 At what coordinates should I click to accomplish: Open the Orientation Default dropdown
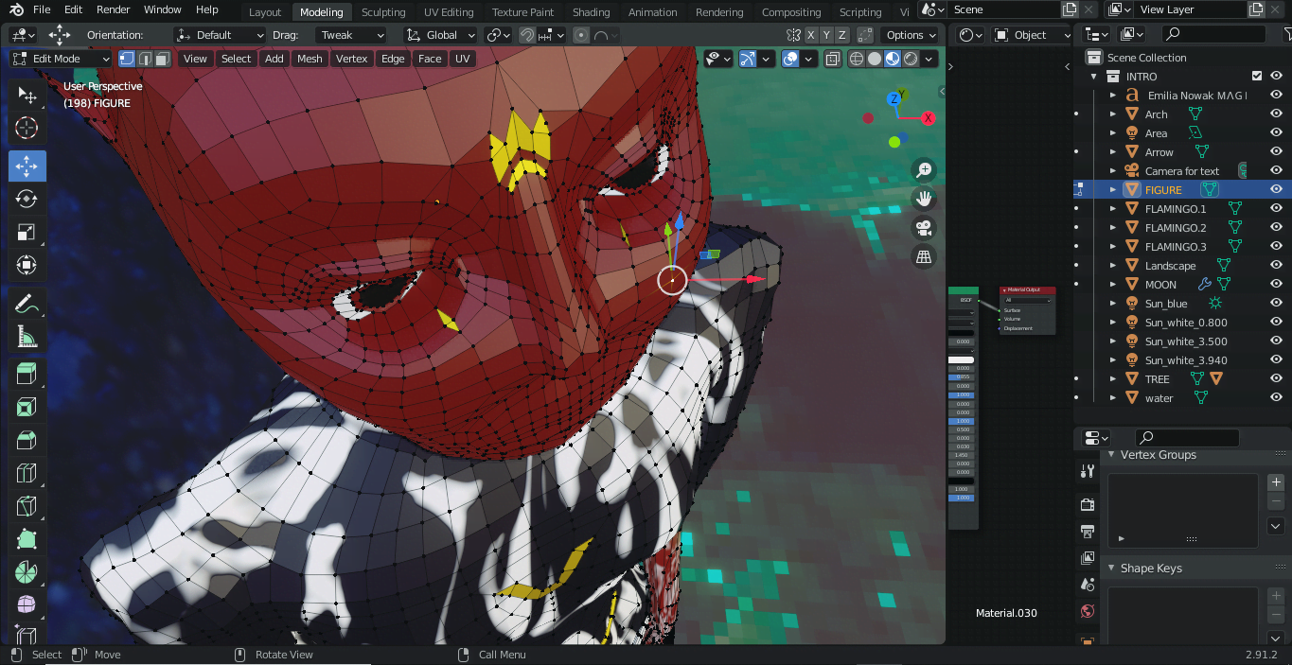pyautogui.click(x=221, y=35)
